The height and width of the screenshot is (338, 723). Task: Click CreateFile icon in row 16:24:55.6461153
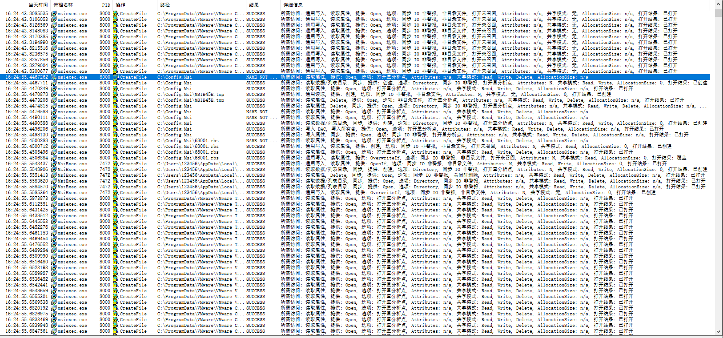(x=116, y=233)
